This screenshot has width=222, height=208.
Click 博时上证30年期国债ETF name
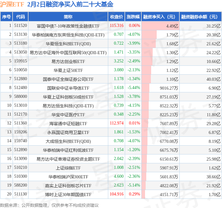click(68, 195)
